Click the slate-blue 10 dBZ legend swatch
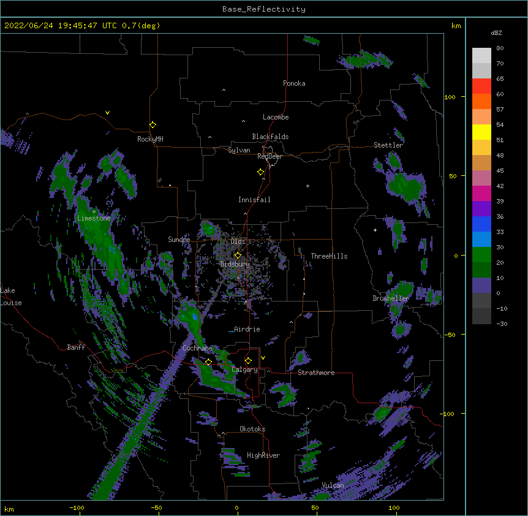528x516 pixels. 481,286
